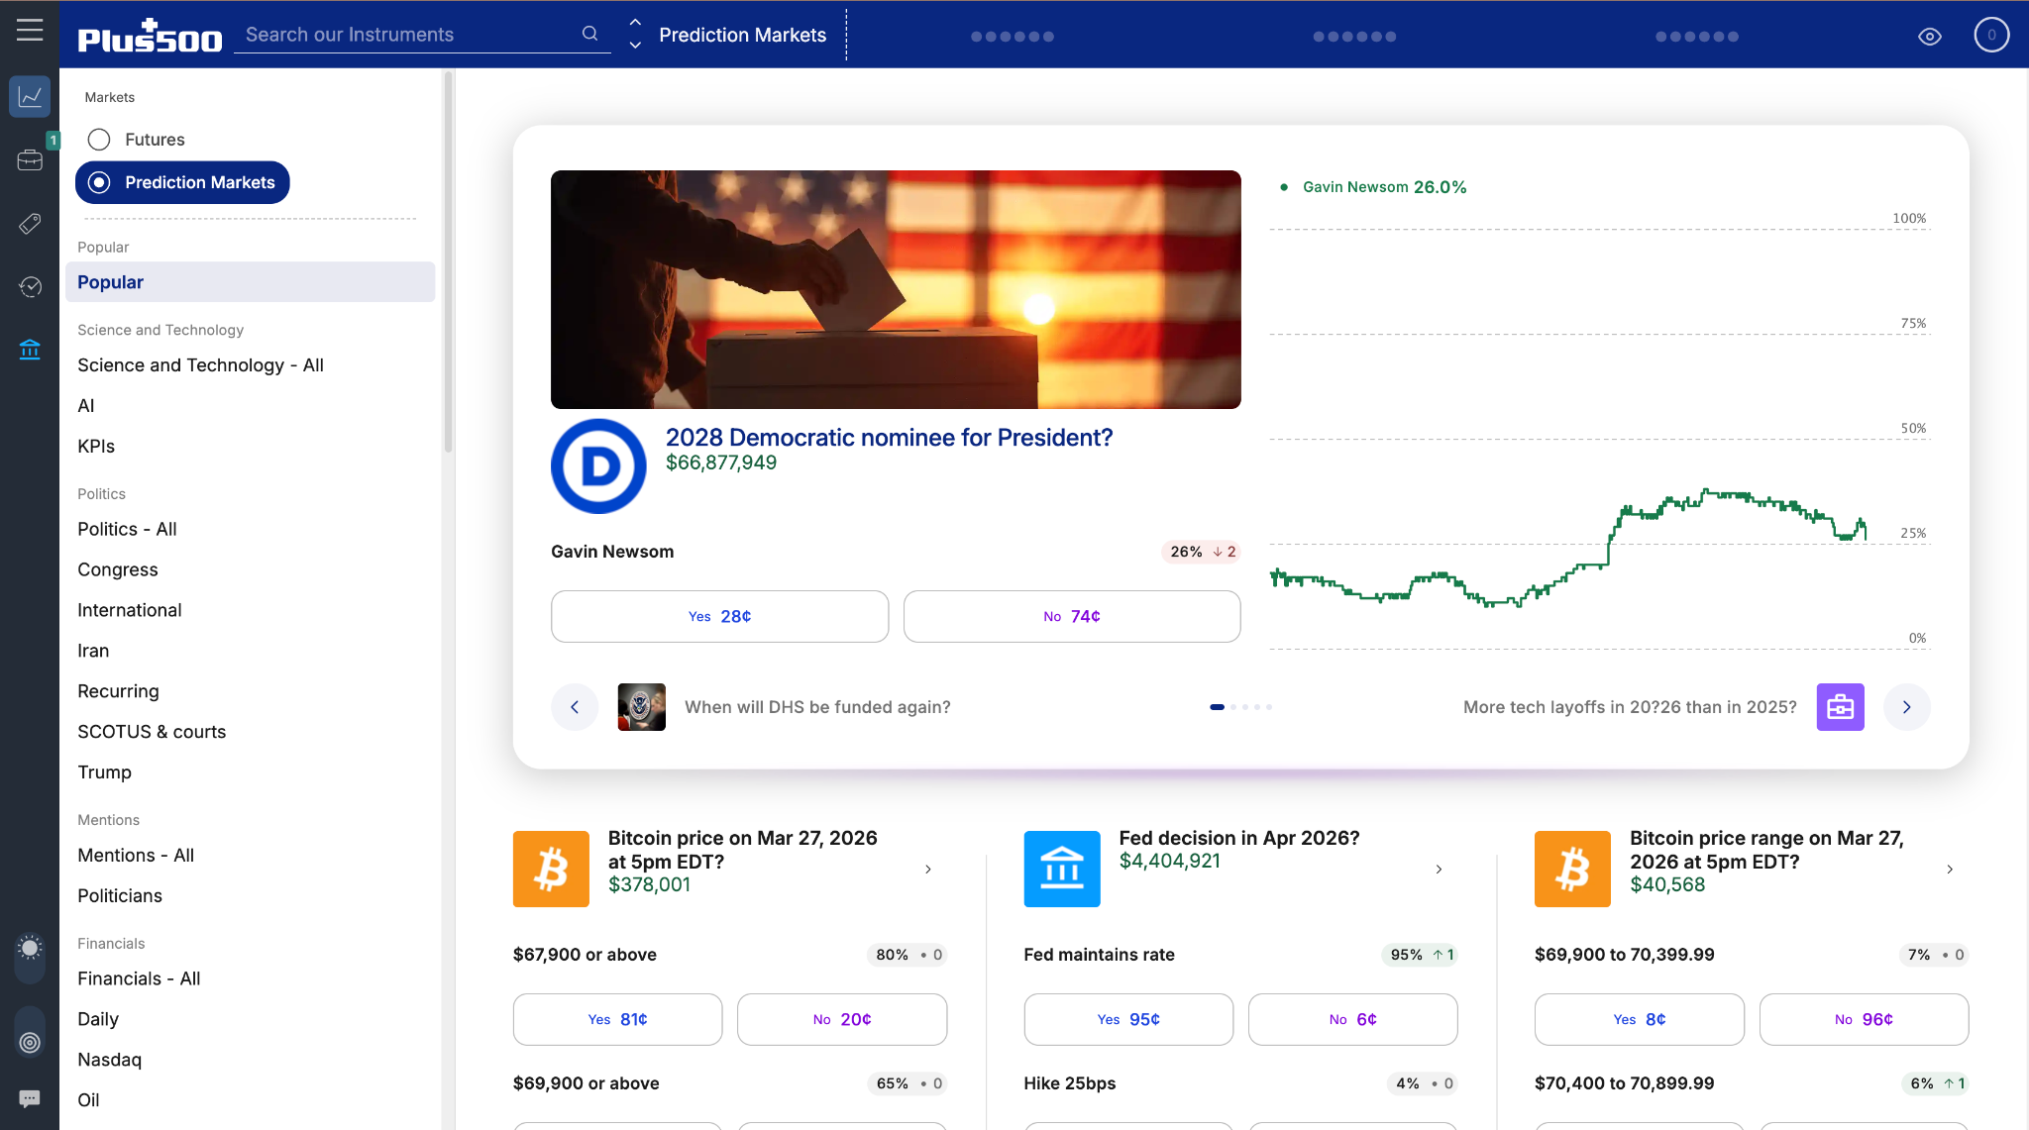Open the hamburger menu
Screen dimensions: 2029x1130
[x=30, y=30]
